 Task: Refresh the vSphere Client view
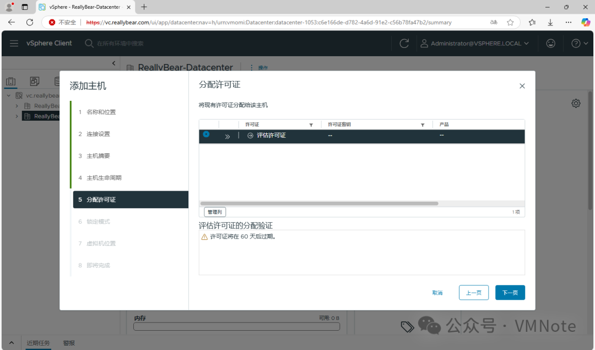pyautogui.click(x=404, y=44)
